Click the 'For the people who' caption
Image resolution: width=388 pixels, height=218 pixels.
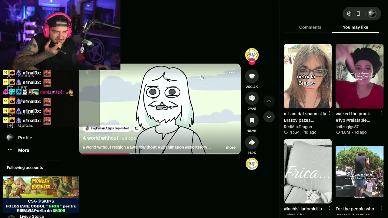point(355,209)
